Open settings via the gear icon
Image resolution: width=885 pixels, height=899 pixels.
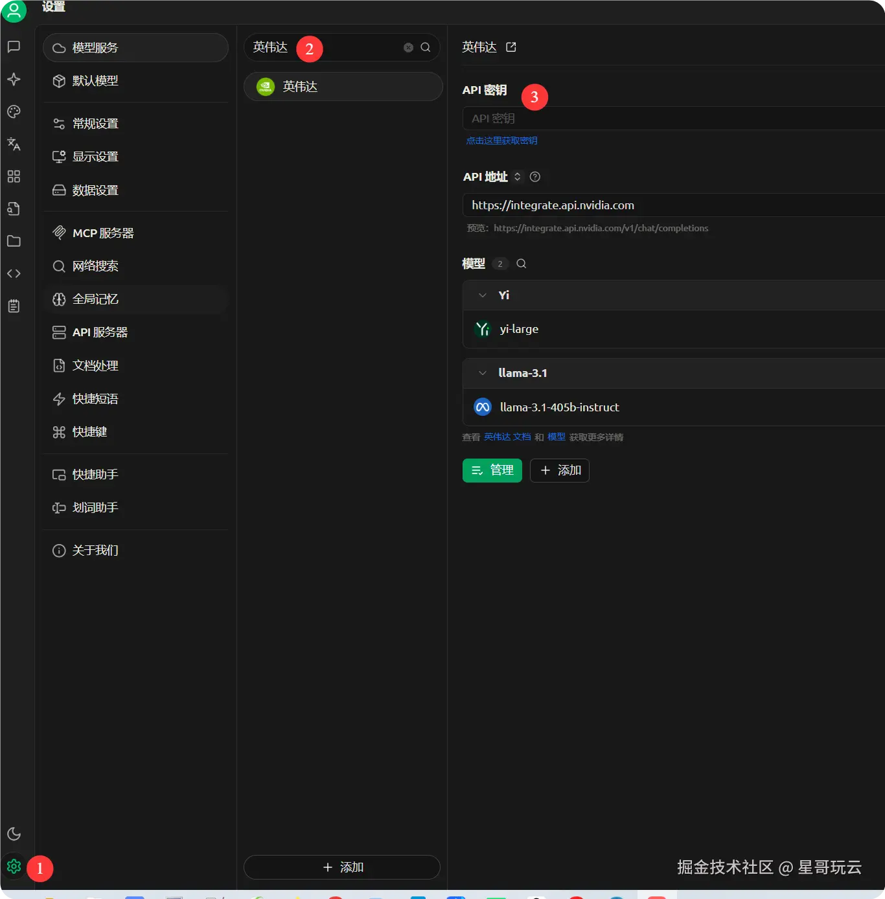[14, 866]
